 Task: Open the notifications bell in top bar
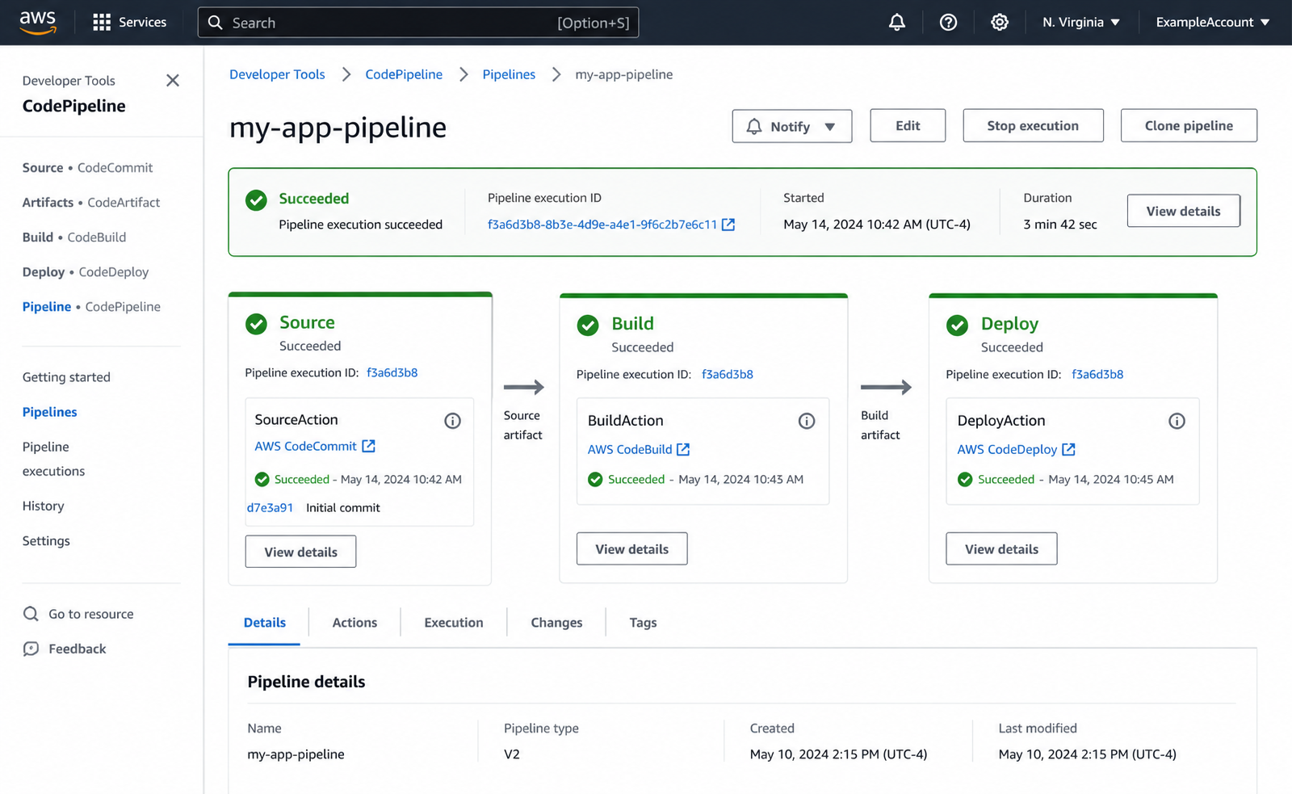click(896, 23)
